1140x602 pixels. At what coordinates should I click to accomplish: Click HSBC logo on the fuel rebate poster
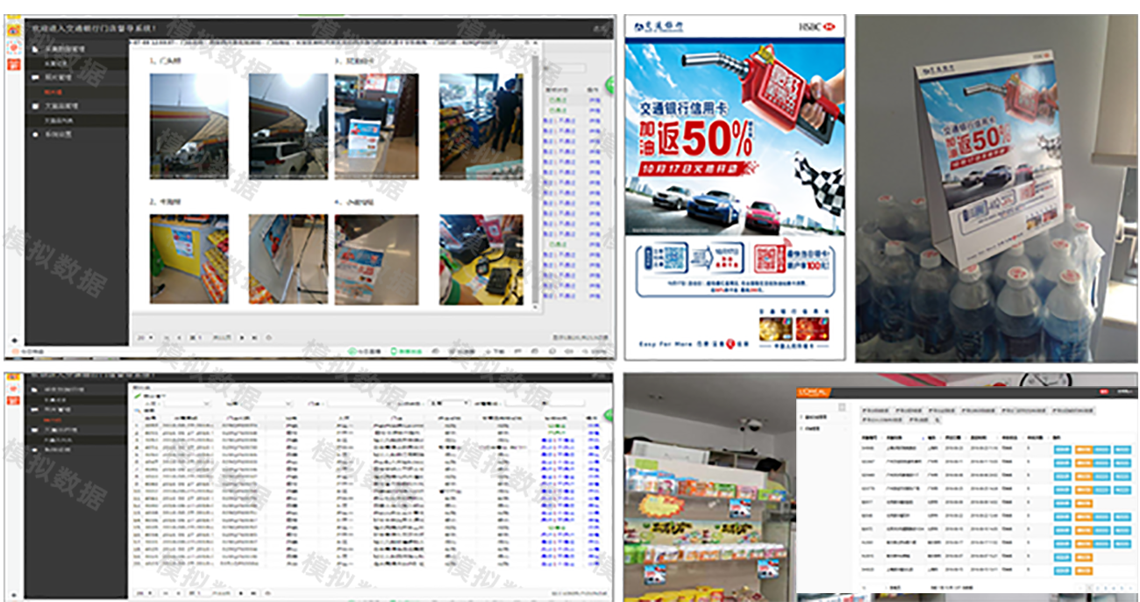[816, 26]
